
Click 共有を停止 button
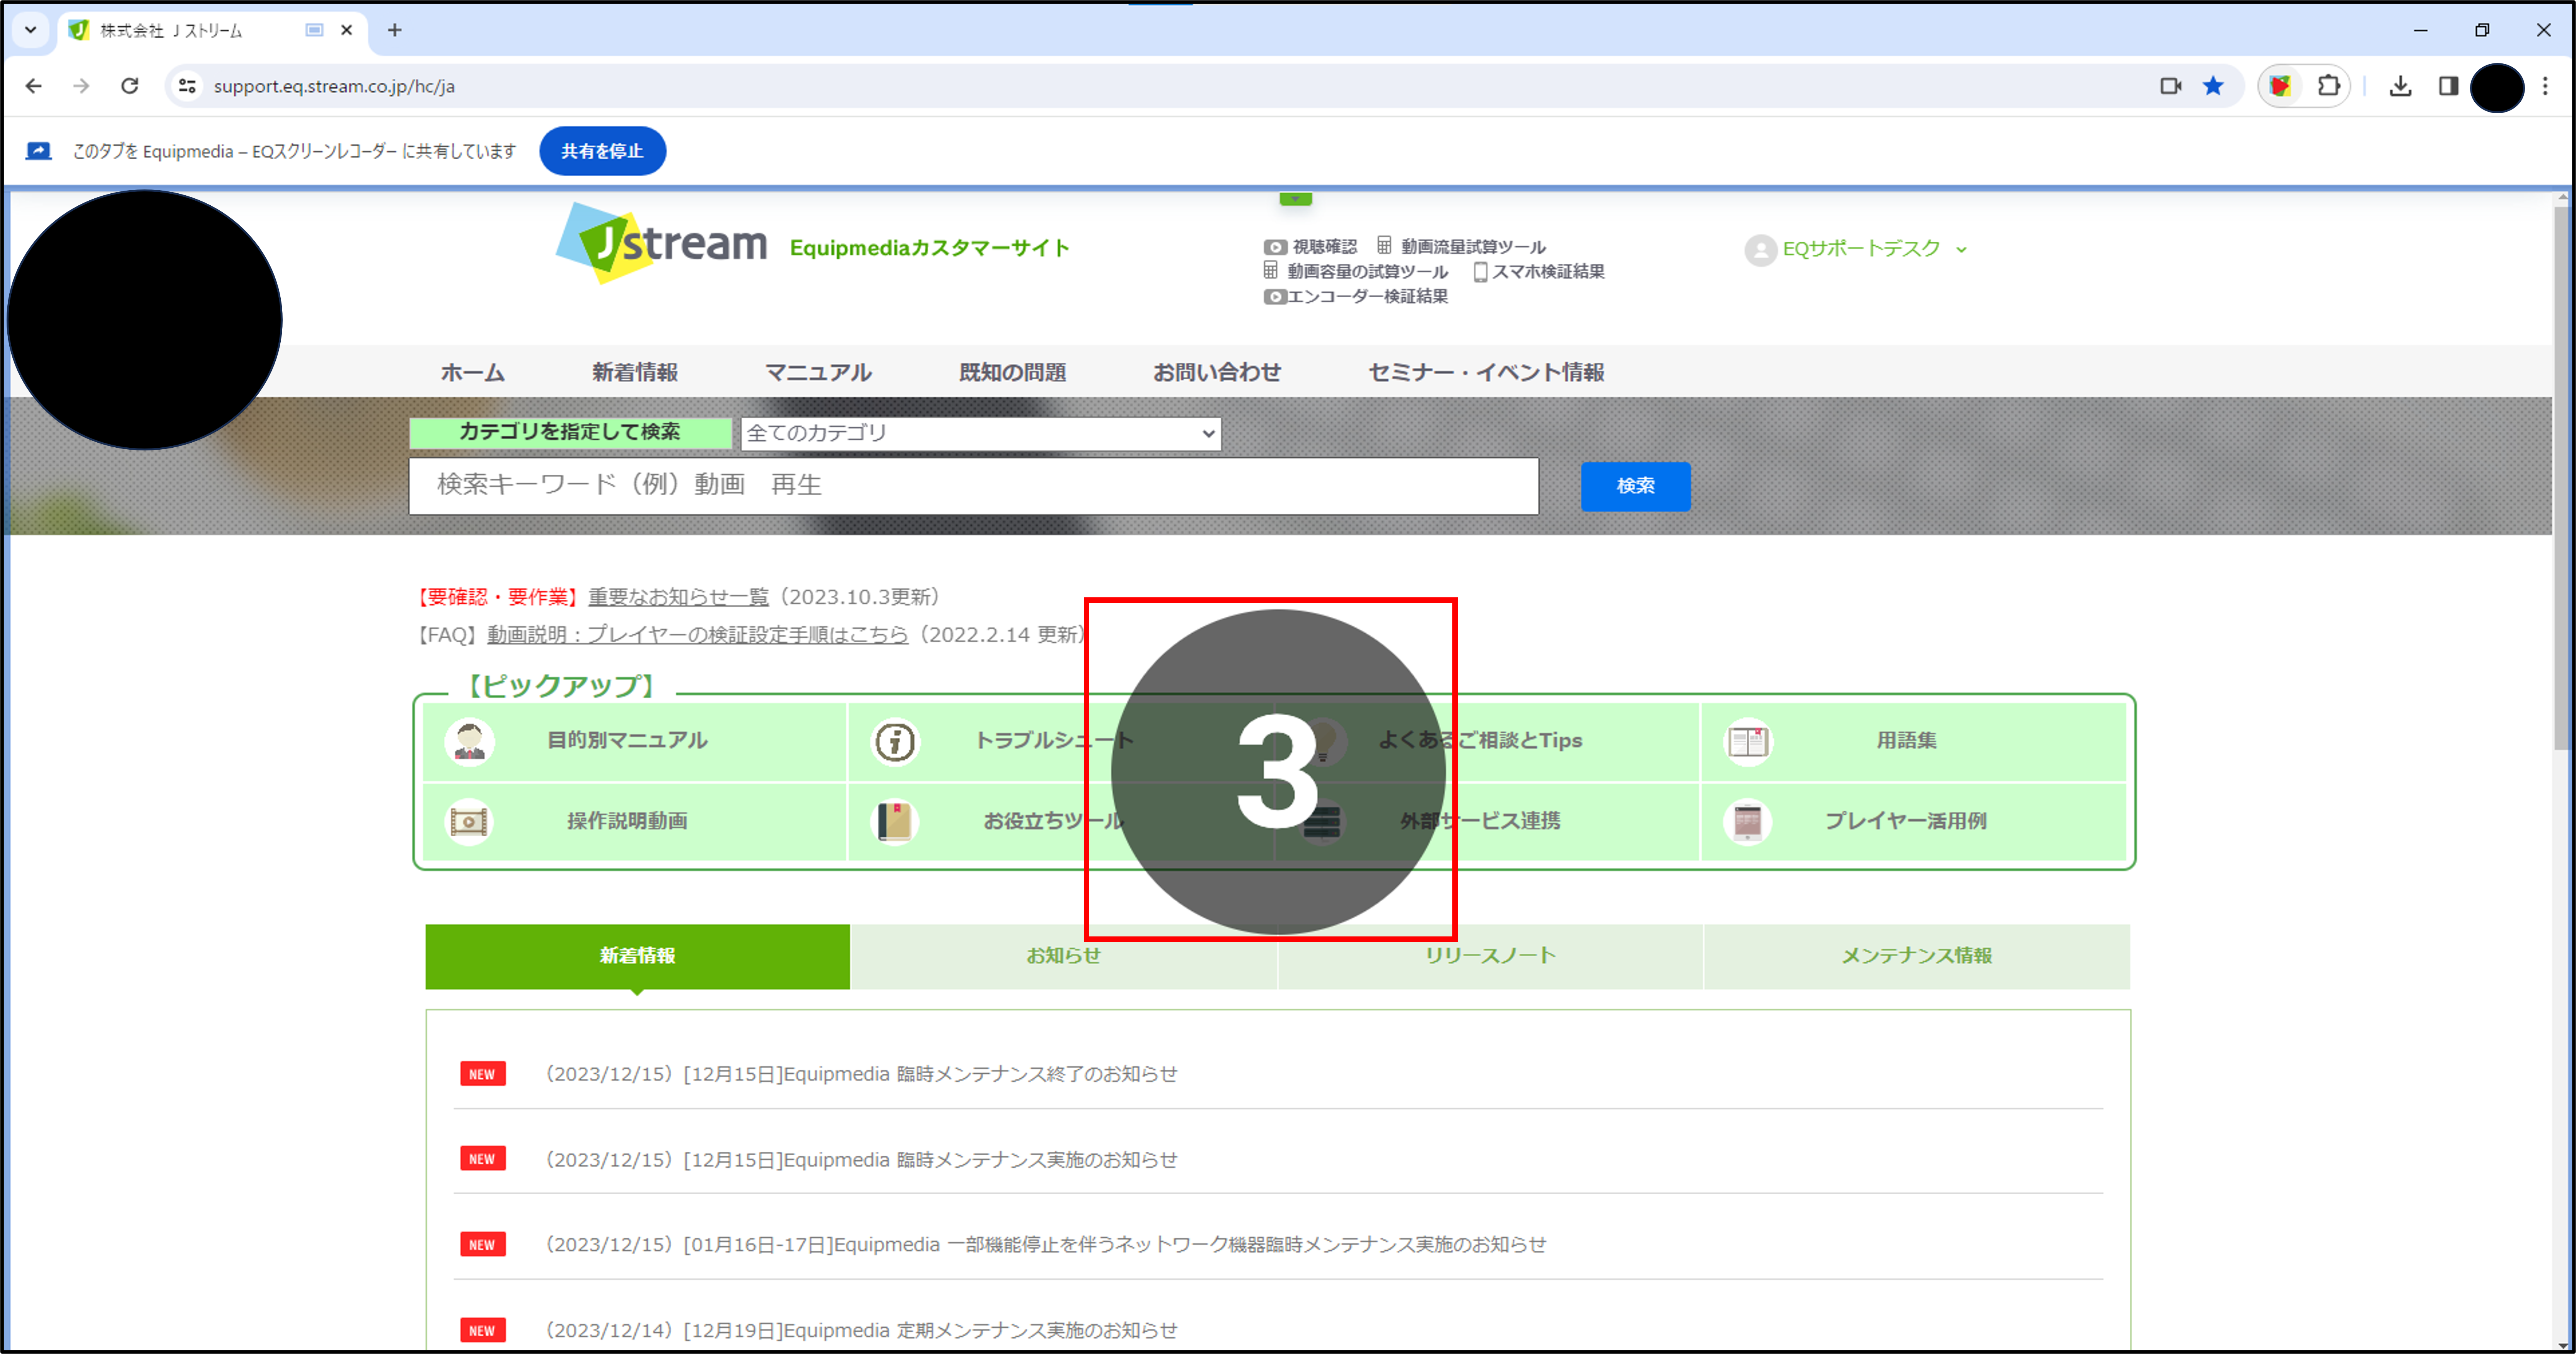[602, 151]
